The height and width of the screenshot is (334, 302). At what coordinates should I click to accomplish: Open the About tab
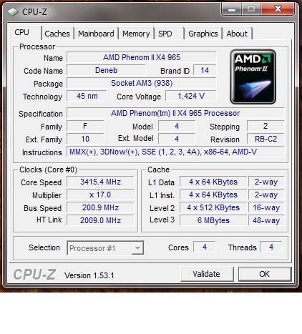(x=237, y=34)
